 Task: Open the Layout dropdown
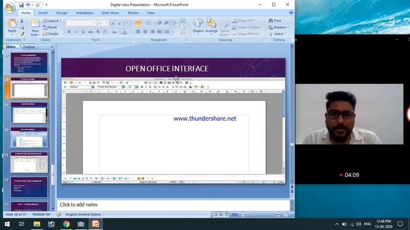pos(52,20)
